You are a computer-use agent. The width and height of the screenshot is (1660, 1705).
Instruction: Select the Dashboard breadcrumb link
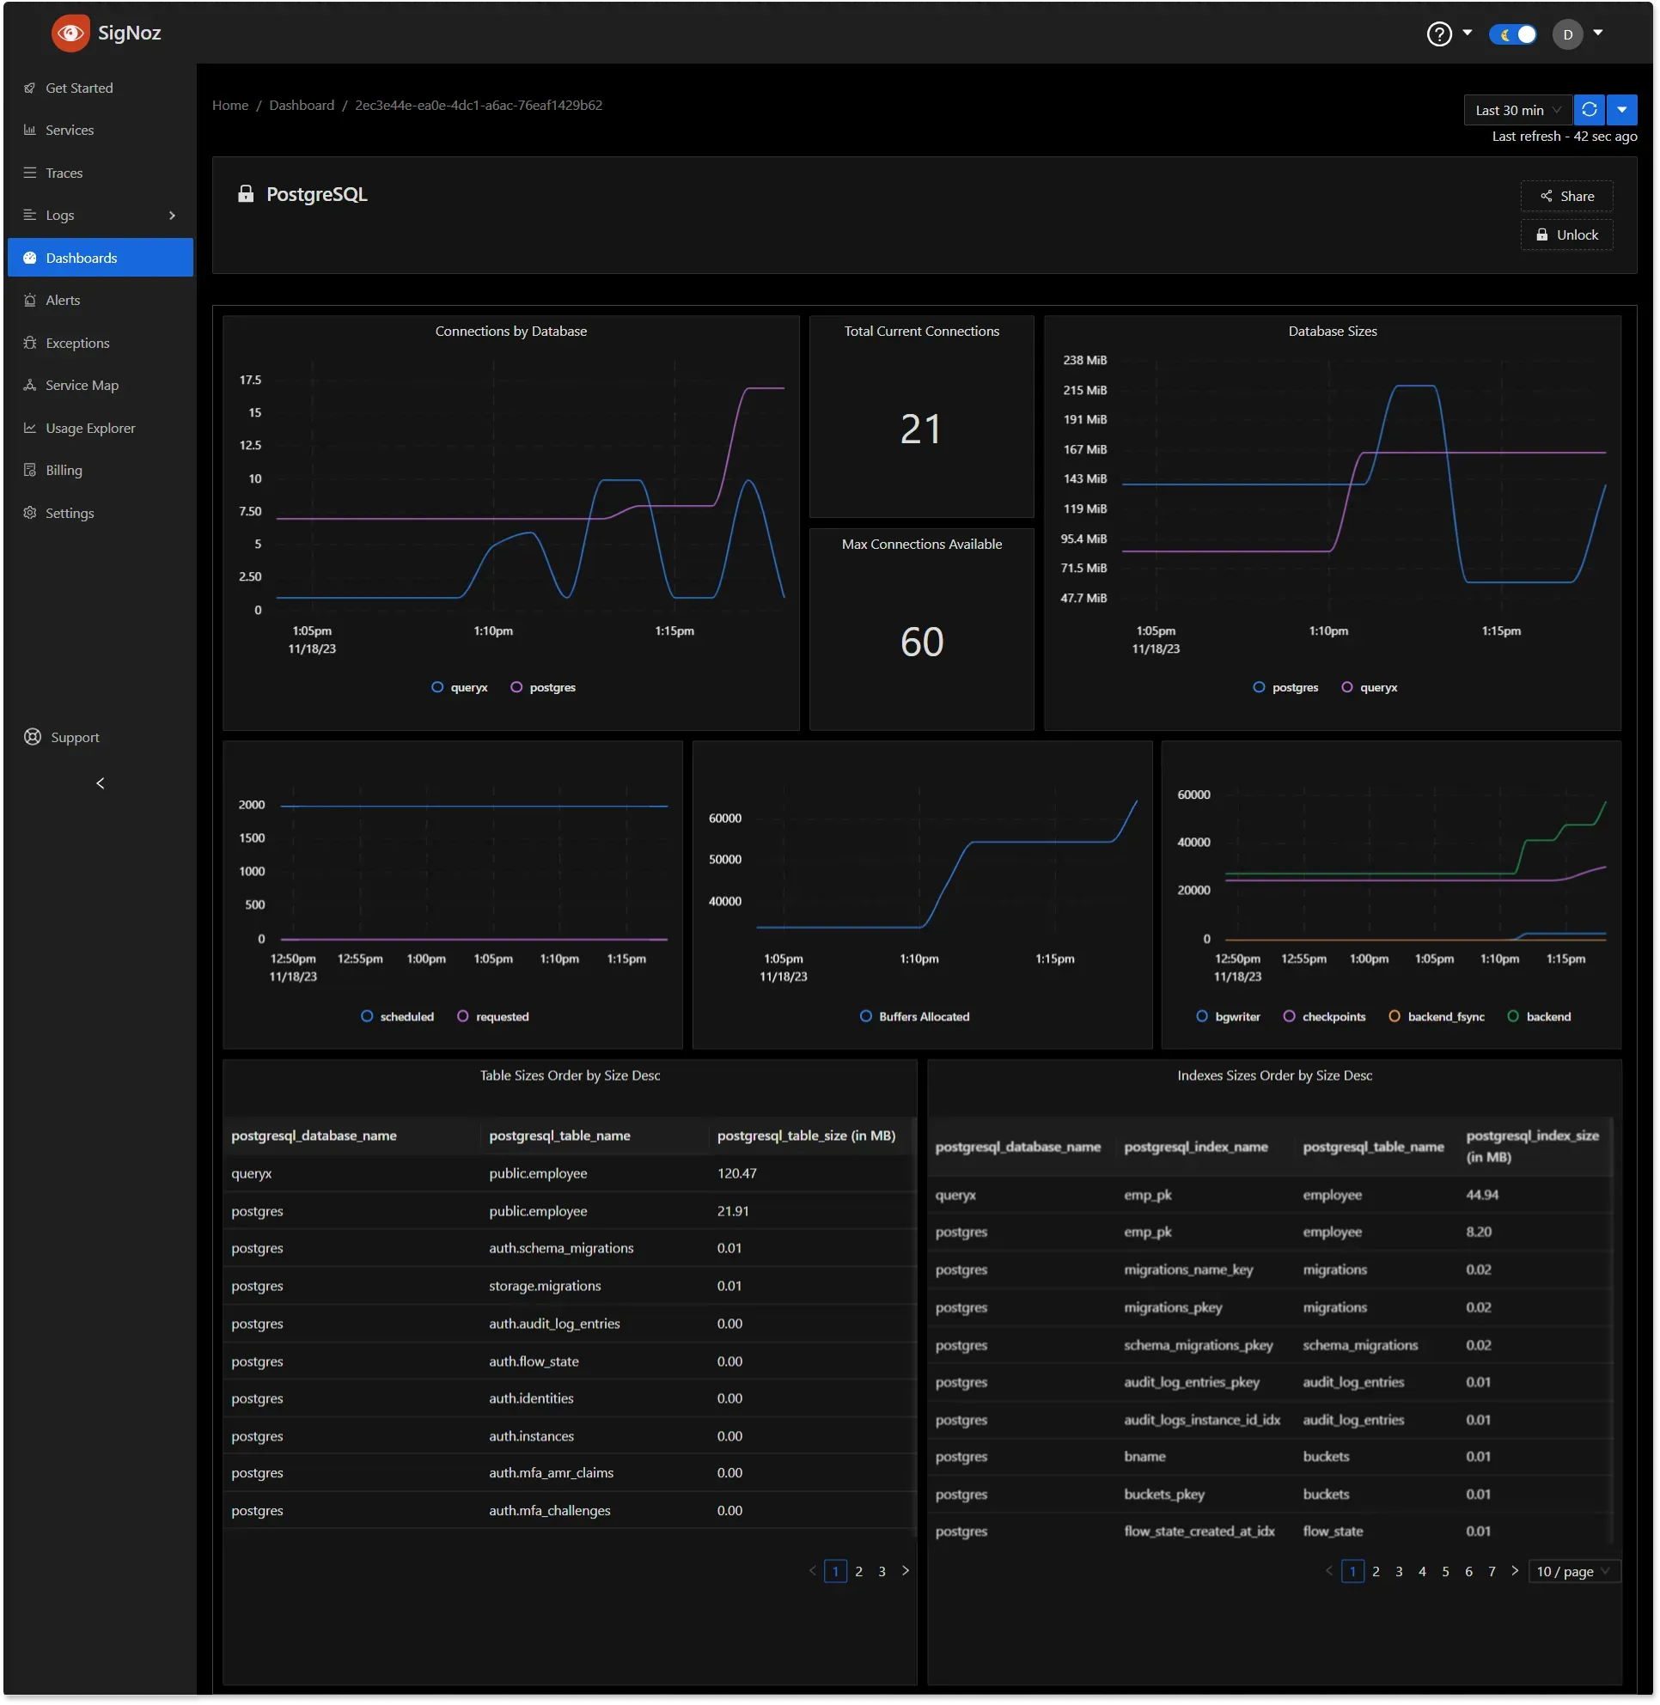[302, 105]
